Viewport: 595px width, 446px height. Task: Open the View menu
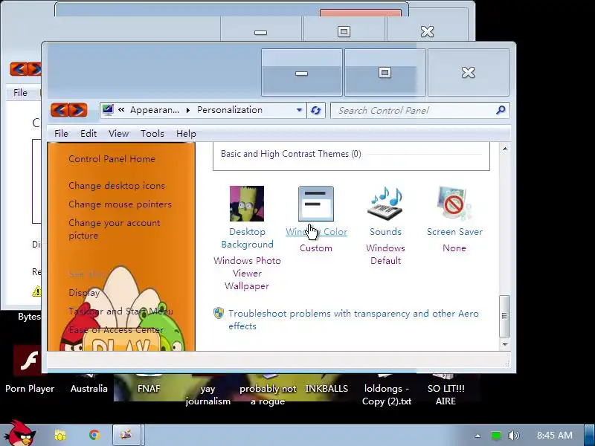pyautogui.click(x=118, y=134)
